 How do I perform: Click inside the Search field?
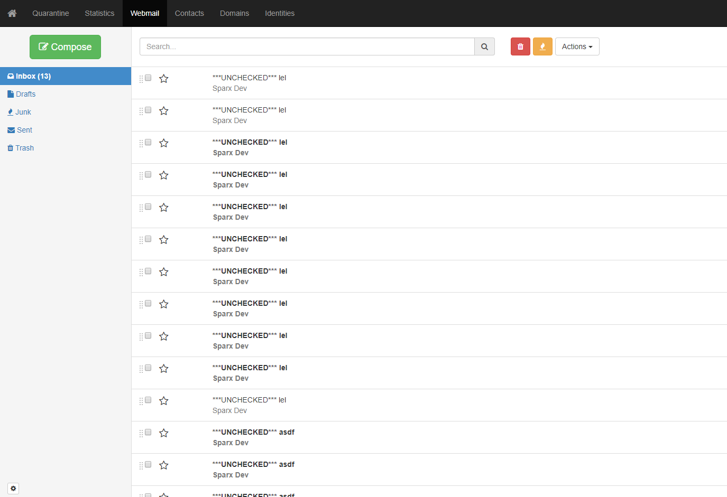coord(307,46)
